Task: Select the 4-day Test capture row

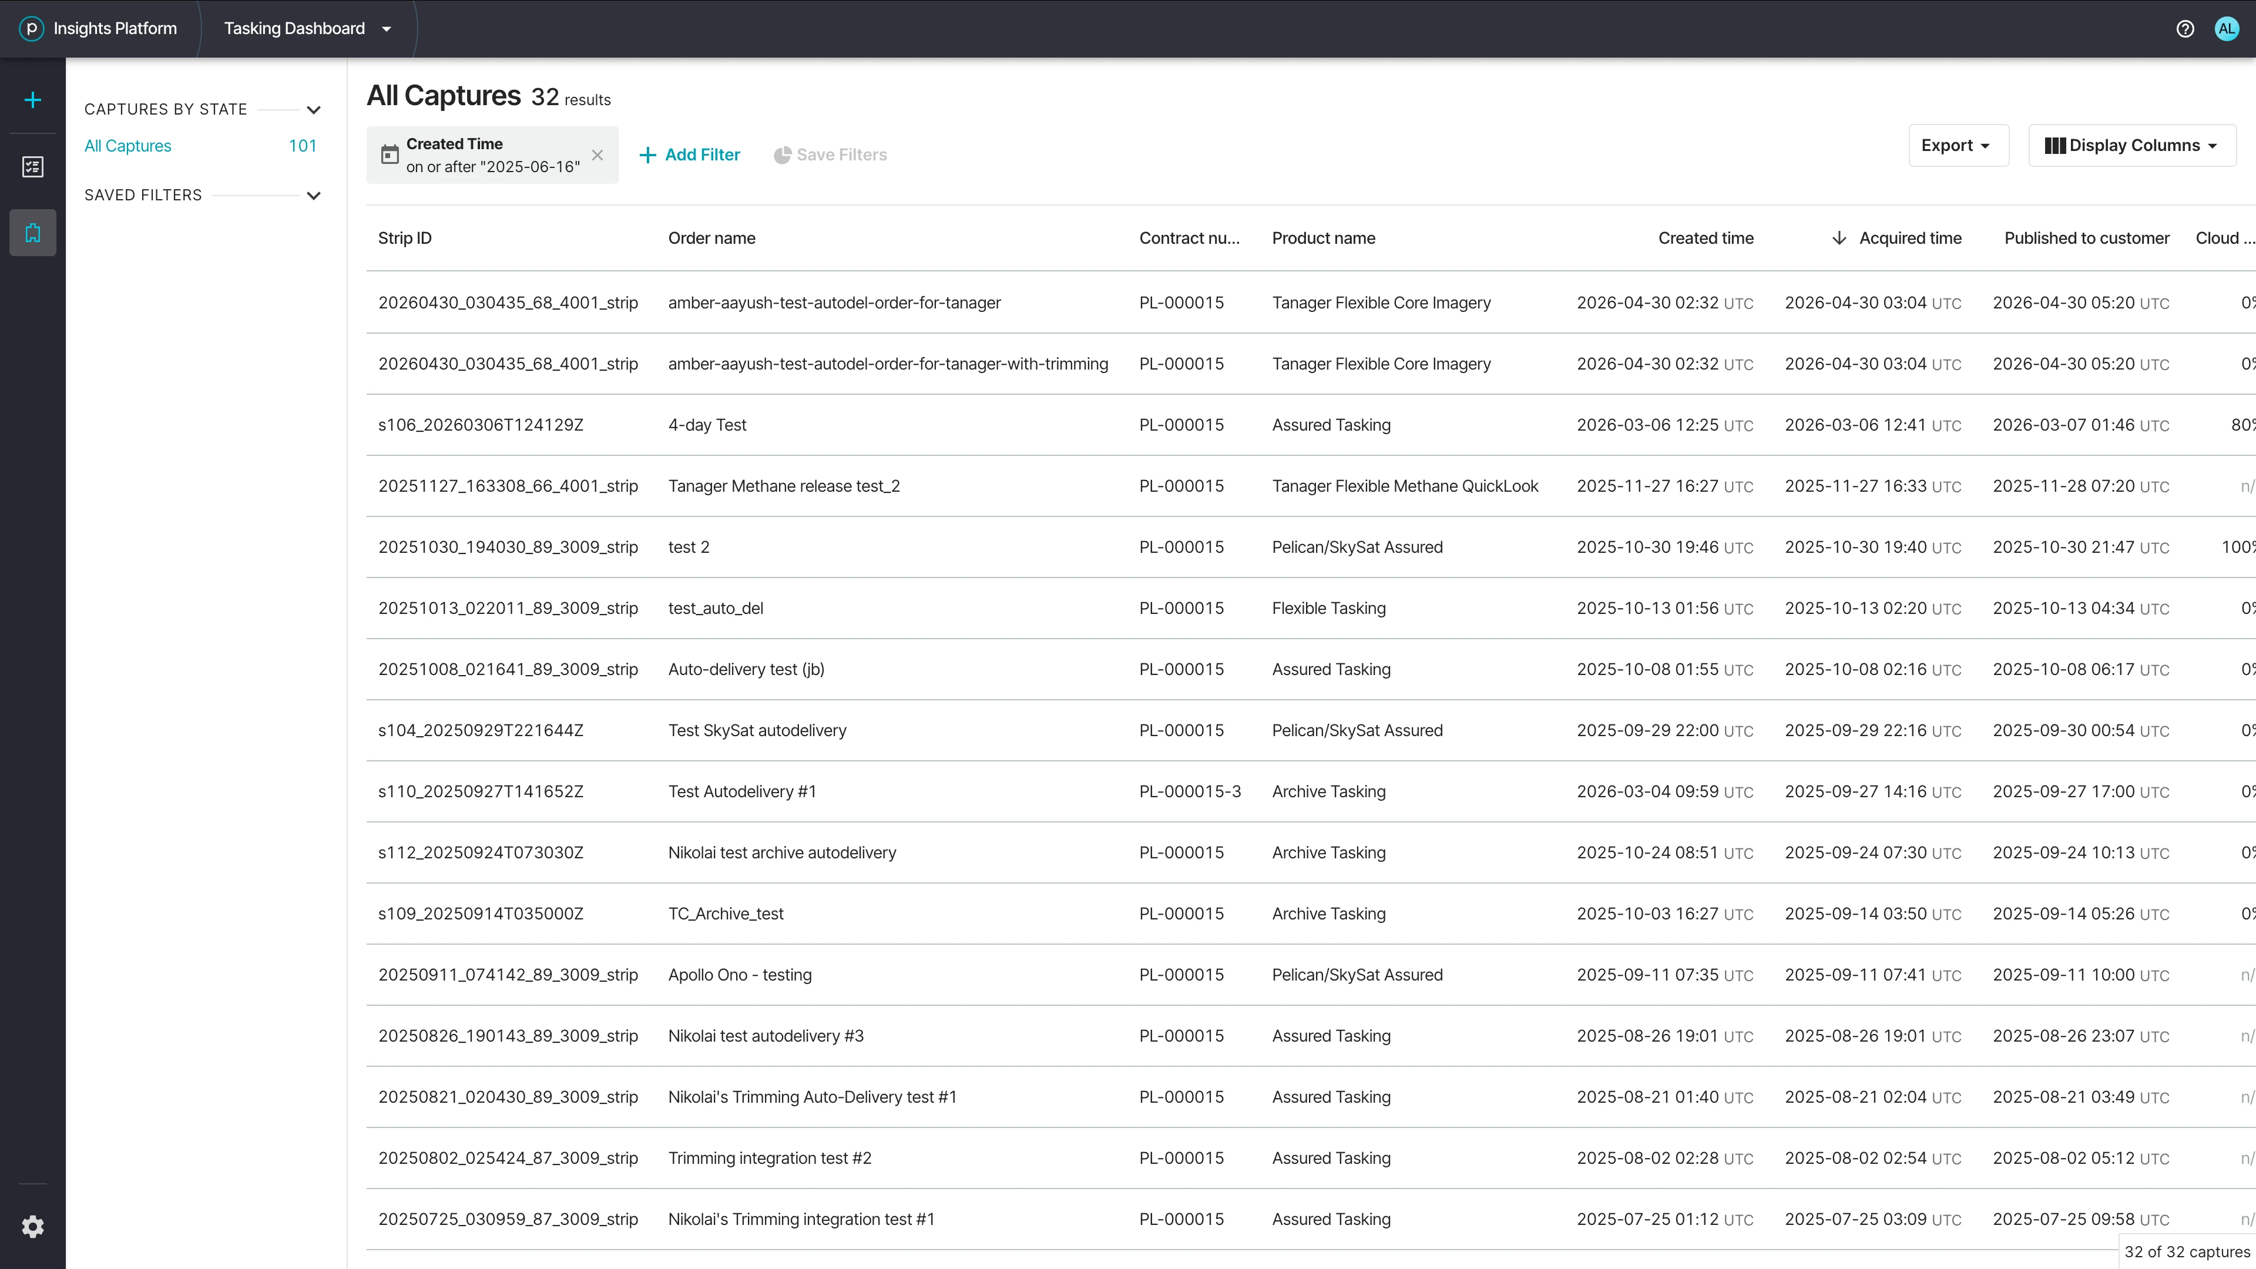Action: [x=1310, y=425]
